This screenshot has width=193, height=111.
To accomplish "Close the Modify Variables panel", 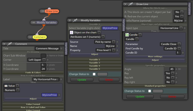I will pos(70,20).
